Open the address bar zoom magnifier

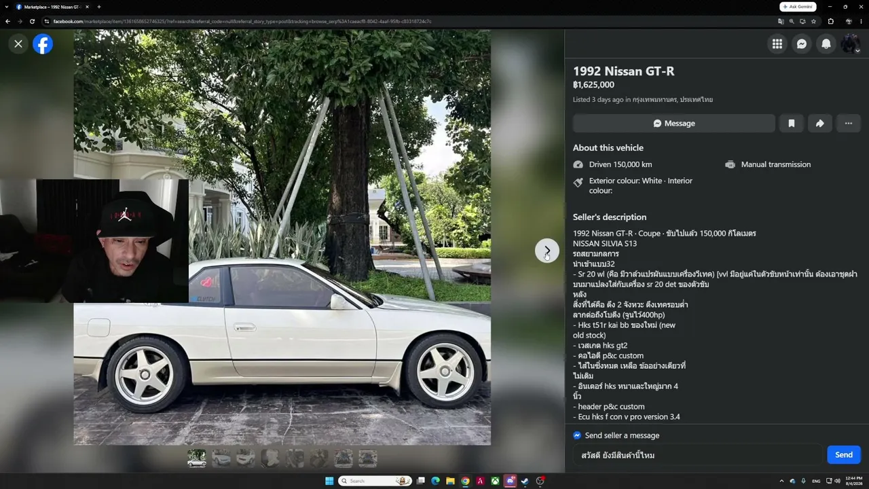[792, 21]
